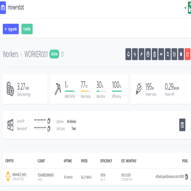Click the AMD GPUs green bar
191x191 pixels.
tap(69, 91)
